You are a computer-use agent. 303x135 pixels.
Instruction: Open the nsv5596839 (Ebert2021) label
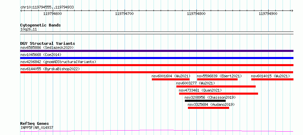[x=219, y=76]
